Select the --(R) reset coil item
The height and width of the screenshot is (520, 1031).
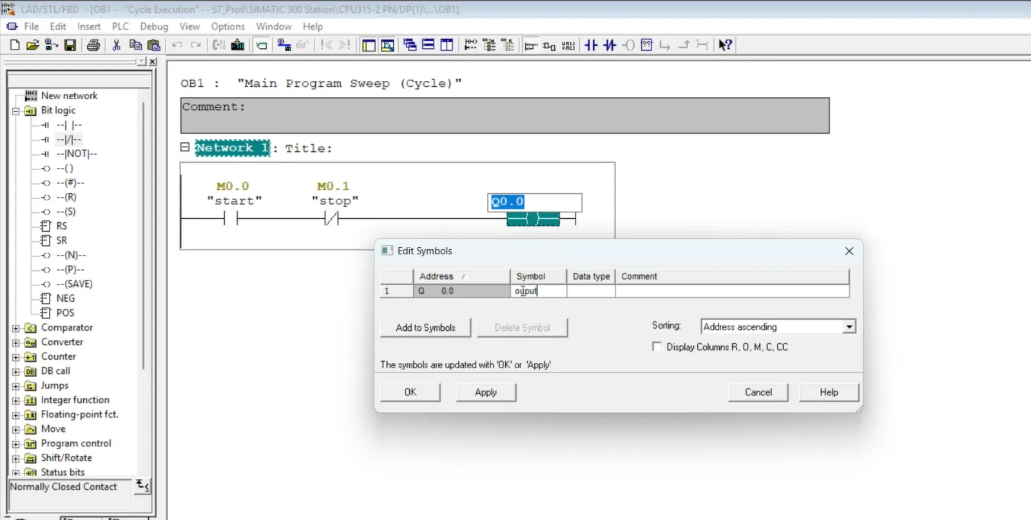click(x=66, y=197)
